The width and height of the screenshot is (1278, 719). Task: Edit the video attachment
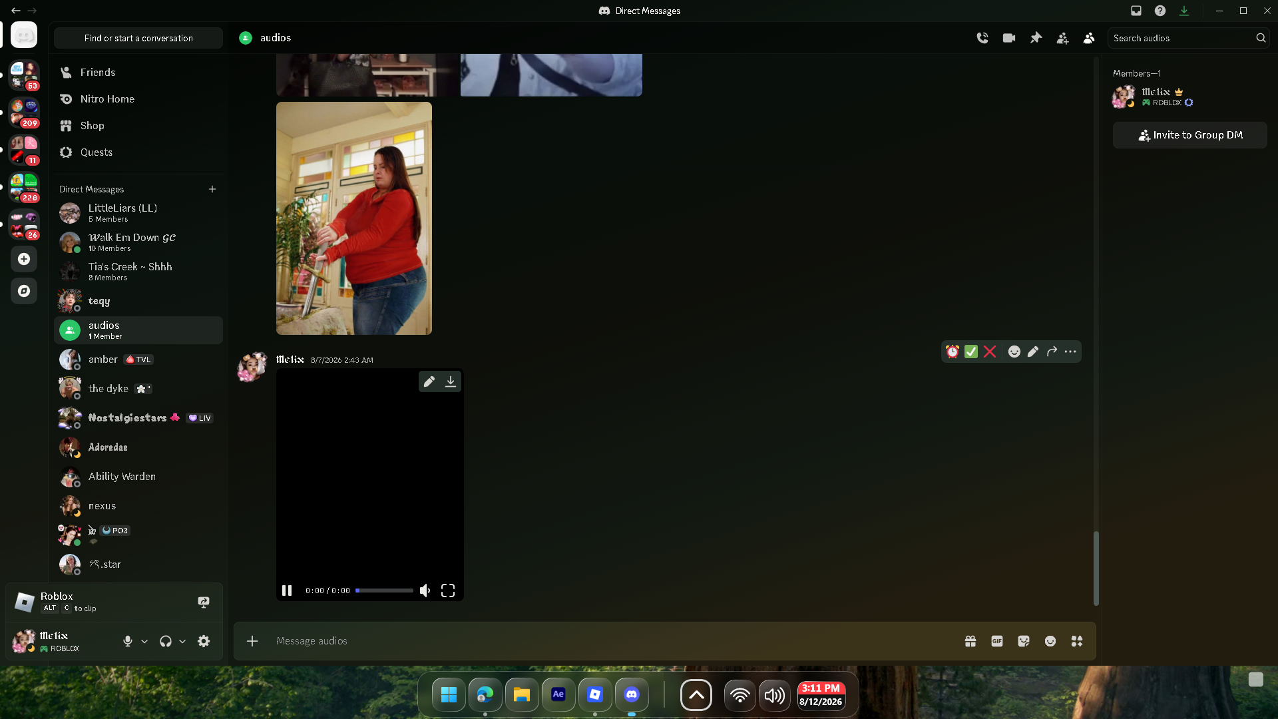[429, 381]
